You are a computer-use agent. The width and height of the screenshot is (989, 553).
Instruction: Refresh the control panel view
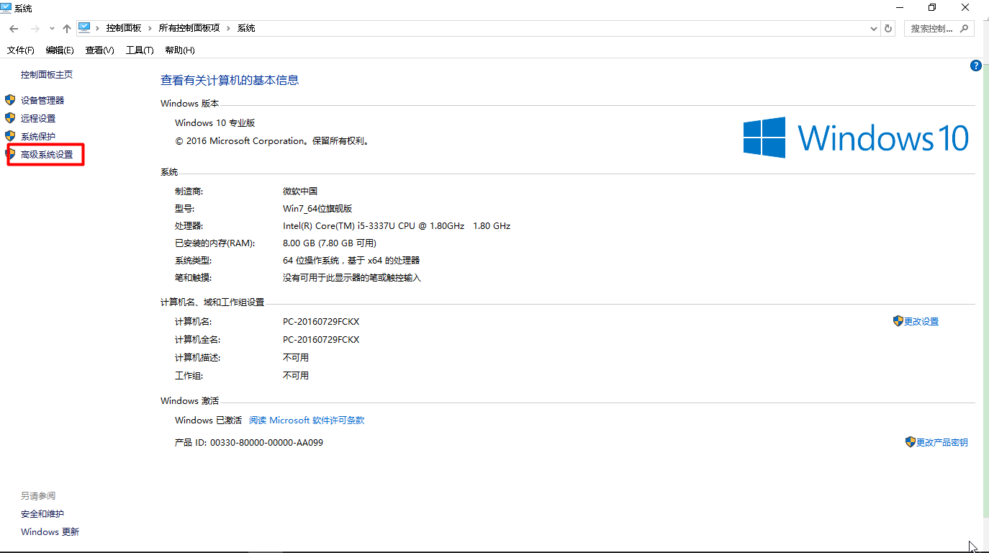[888, 28]
